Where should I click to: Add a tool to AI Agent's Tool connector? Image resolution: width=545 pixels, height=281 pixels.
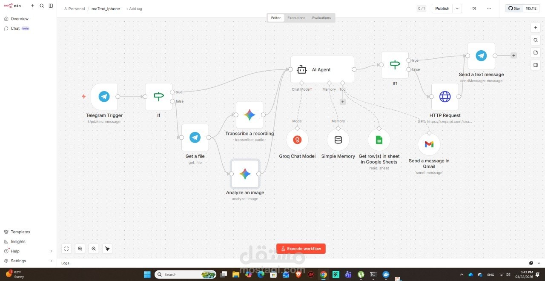point(343,102)
